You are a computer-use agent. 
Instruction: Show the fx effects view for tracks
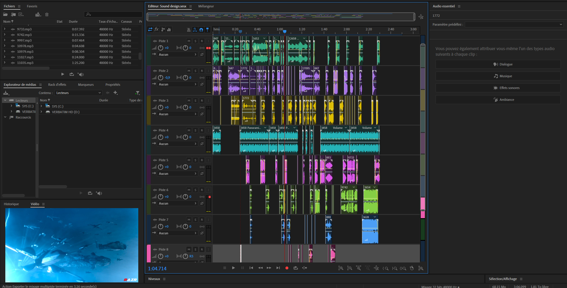[x=157, y=29]
